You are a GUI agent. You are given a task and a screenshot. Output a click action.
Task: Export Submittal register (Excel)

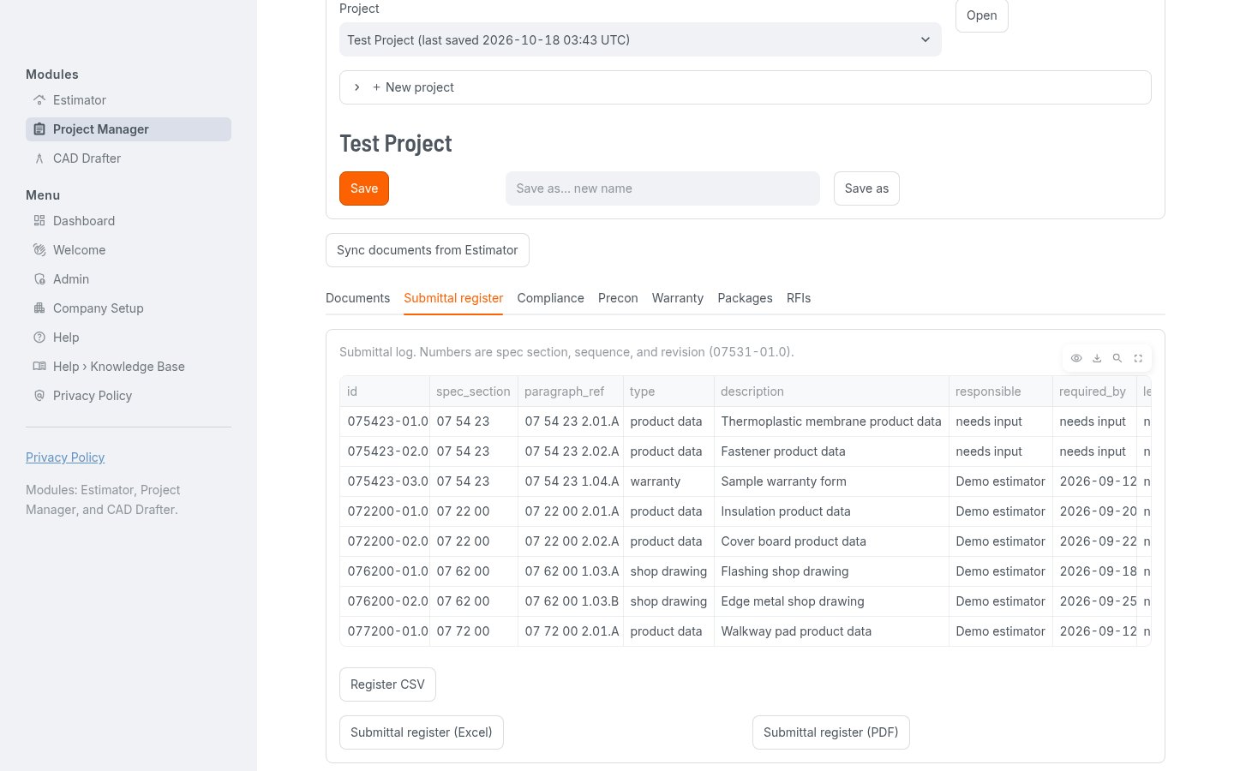(x=422, y=732)
